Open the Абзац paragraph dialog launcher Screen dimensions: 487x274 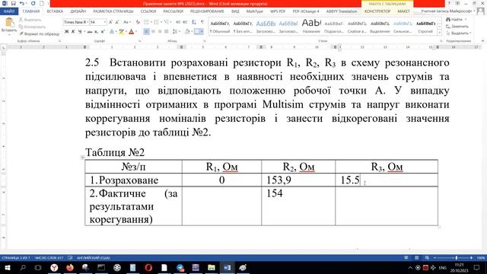(x=205, y=40)
